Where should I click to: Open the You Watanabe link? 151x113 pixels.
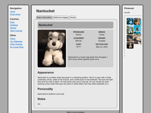pos(16,42)
